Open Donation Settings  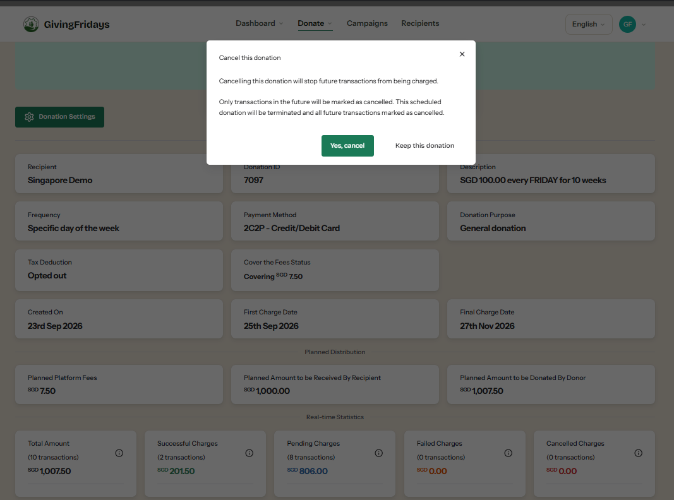tap(59, 117)
